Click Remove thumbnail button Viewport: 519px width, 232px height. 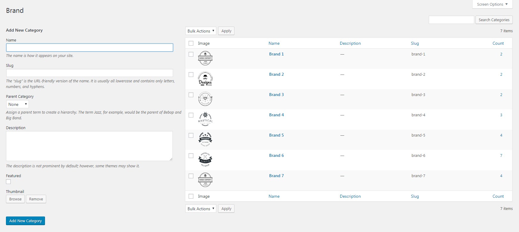click(36, 199)
